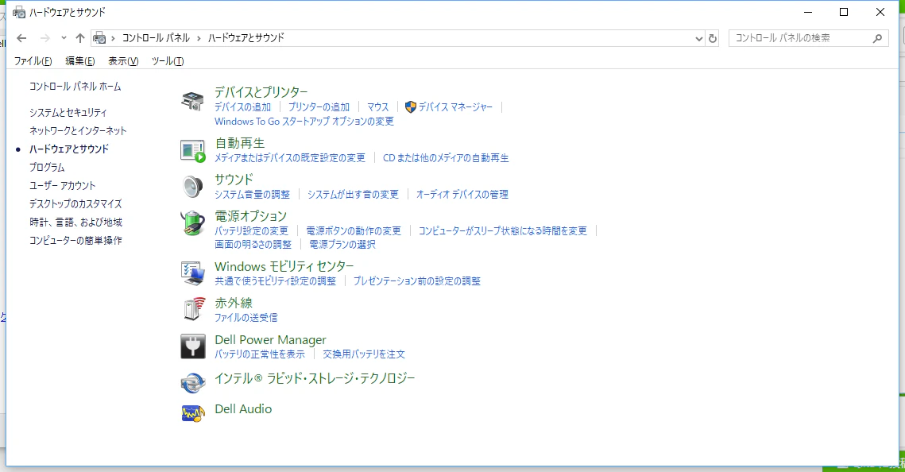Viewport: 905px width, 472px height.
Task: Click 電源ボタンの動作の変更 link
Action: [x=354, y=230]
